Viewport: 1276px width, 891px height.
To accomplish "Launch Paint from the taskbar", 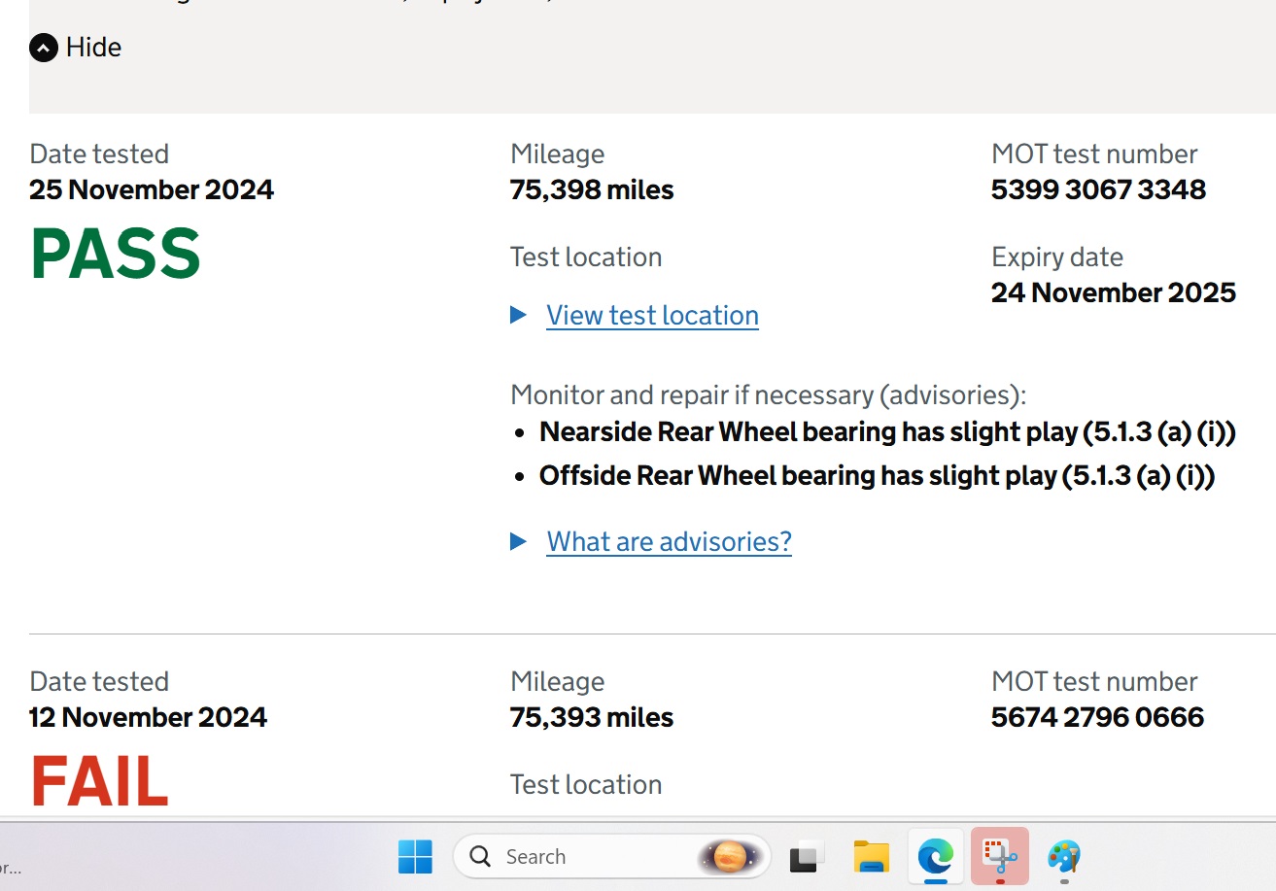I will tap(1064, 856).
